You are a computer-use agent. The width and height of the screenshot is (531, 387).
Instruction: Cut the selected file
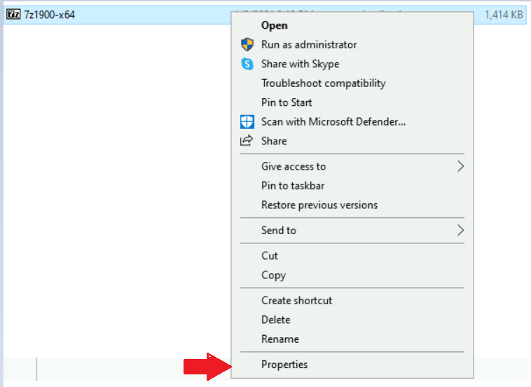click(270, 256)
